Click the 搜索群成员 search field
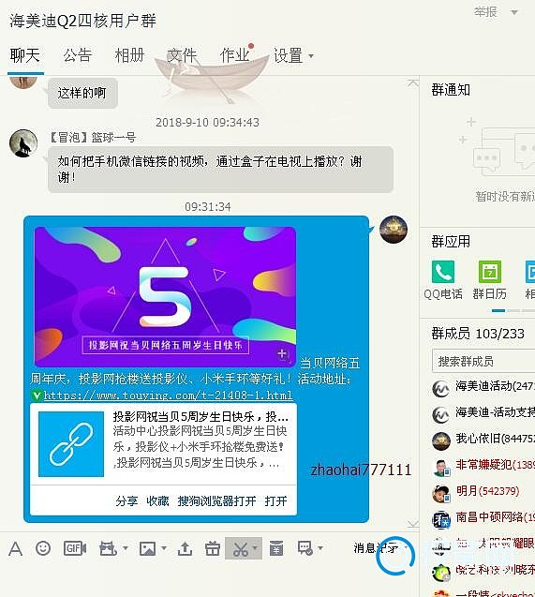The width and height of the screenshot is (535, 597). (x=483, y=361)
